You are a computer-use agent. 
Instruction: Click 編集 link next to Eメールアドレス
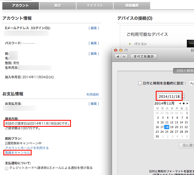pos(94,28)
